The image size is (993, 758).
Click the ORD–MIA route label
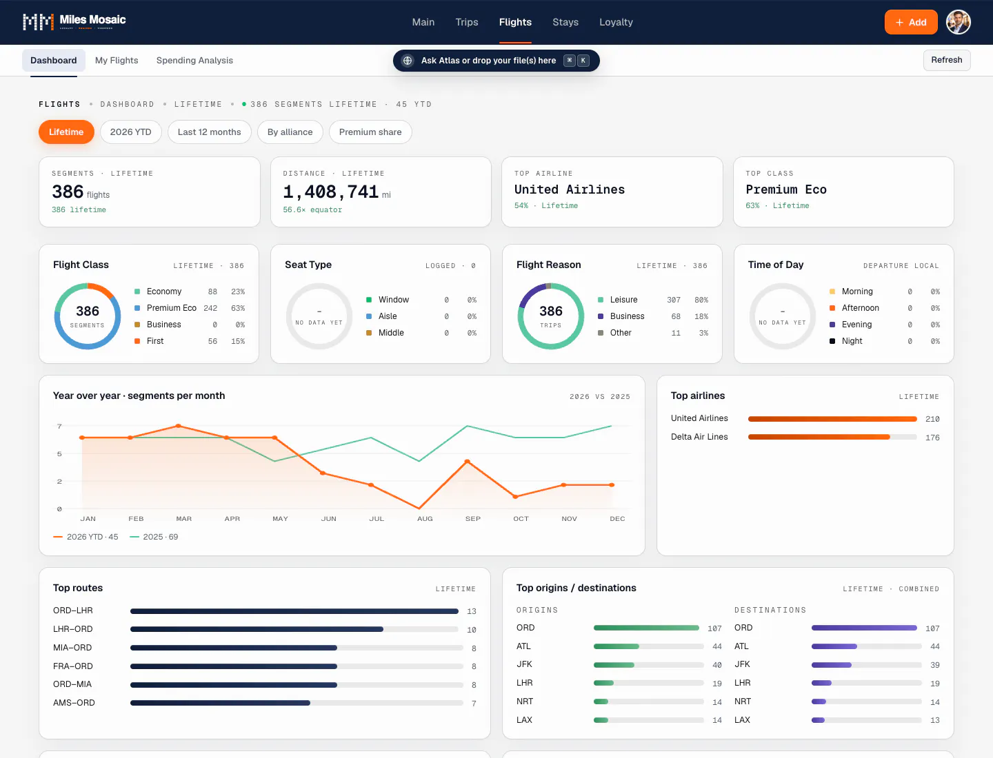click(x=72, y=684)
